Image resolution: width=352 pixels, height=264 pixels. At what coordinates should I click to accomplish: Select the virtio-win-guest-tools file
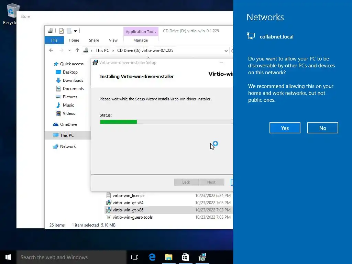coord(132,217)
